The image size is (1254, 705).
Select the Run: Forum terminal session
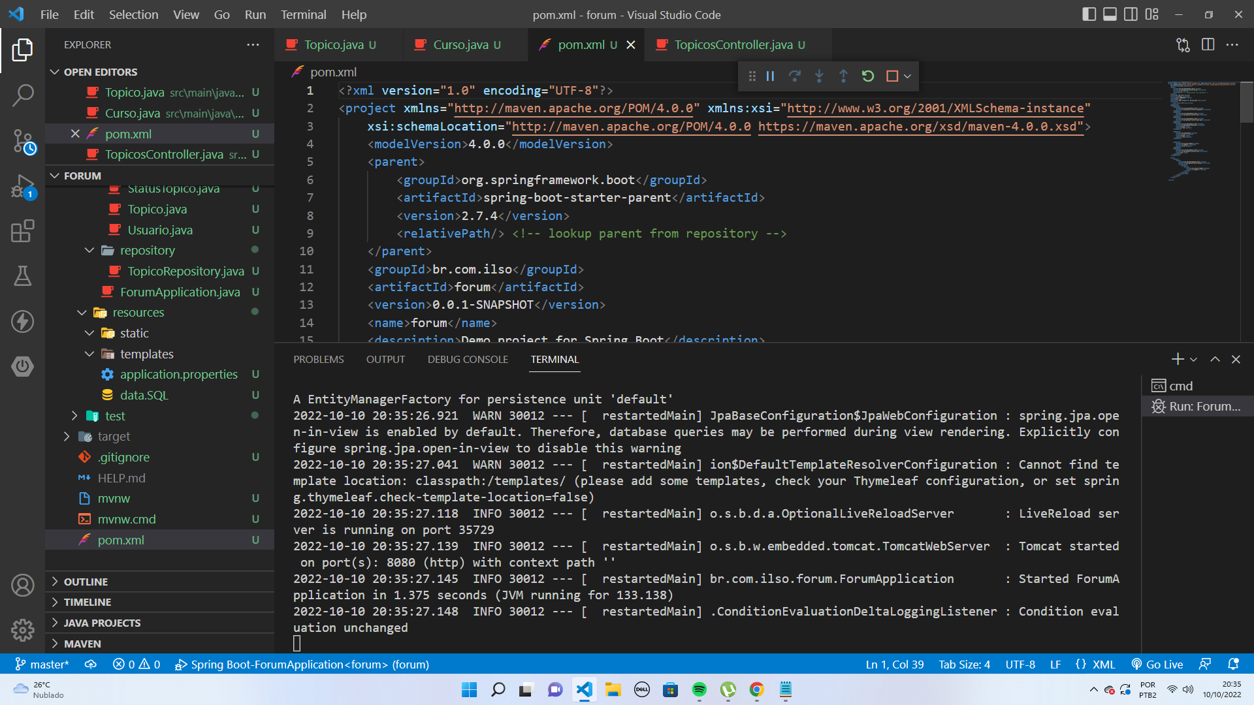pos(1197,406)
